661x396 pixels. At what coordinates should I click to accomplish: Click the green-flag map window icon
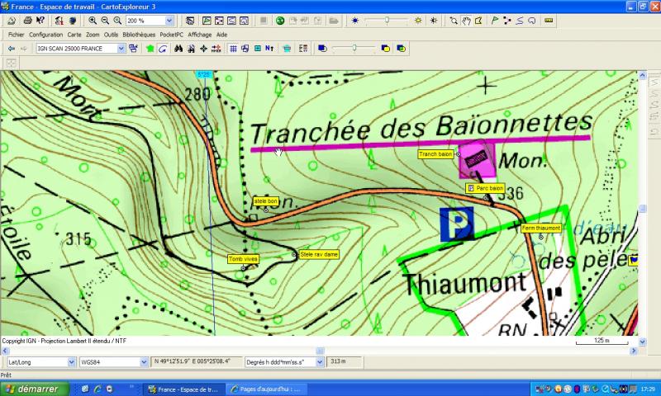pyautogui.click(x=207, y=20)
